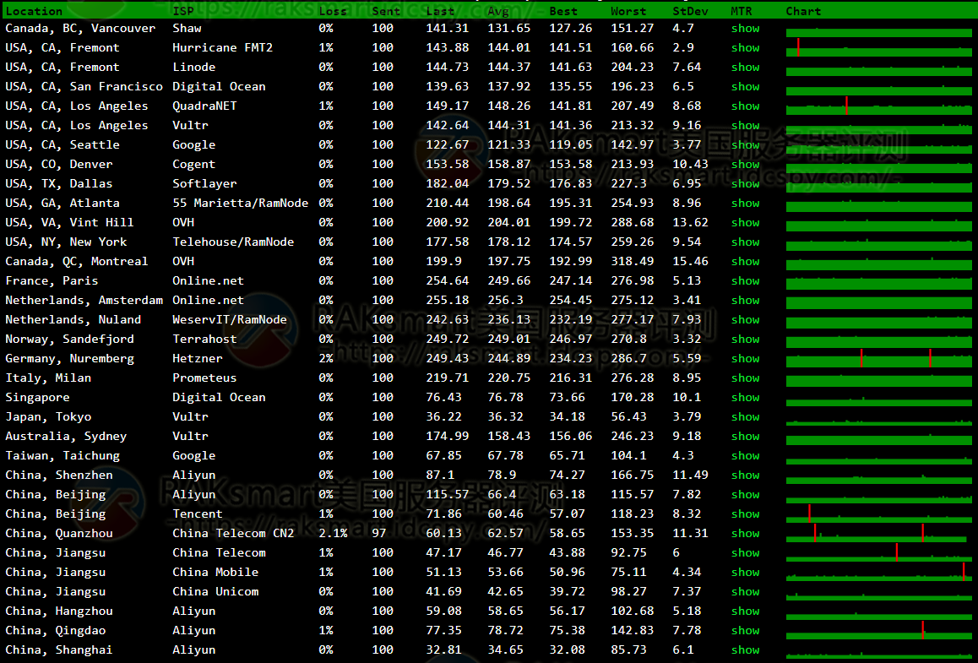Click the Best column header

564,11
